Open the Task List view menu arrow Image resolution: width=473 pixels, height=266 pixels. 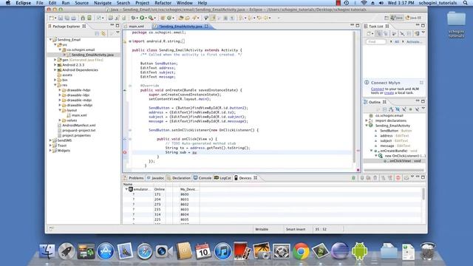coord(423,33)
